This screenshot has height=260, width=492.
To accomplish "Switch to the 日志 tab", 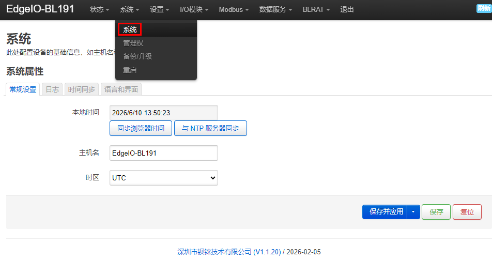I will 52,89.
